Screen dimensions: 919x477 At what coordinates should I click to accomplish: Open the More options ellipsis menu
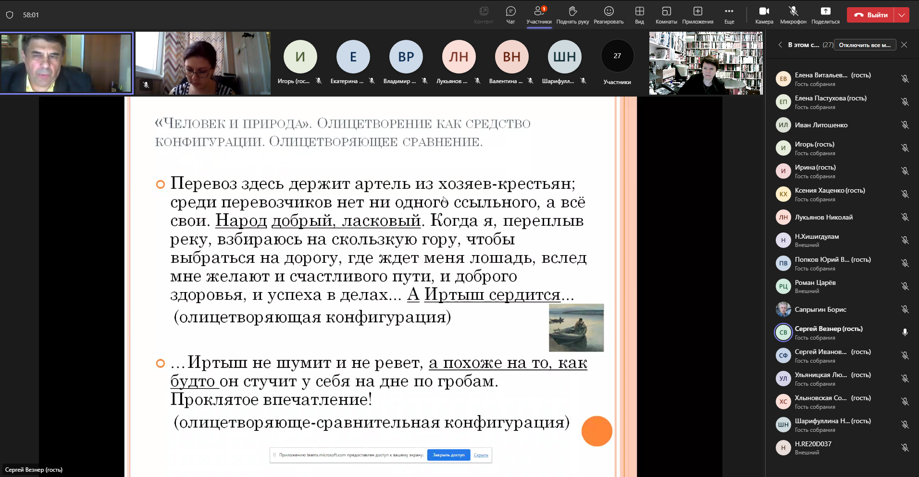(729, 14)
